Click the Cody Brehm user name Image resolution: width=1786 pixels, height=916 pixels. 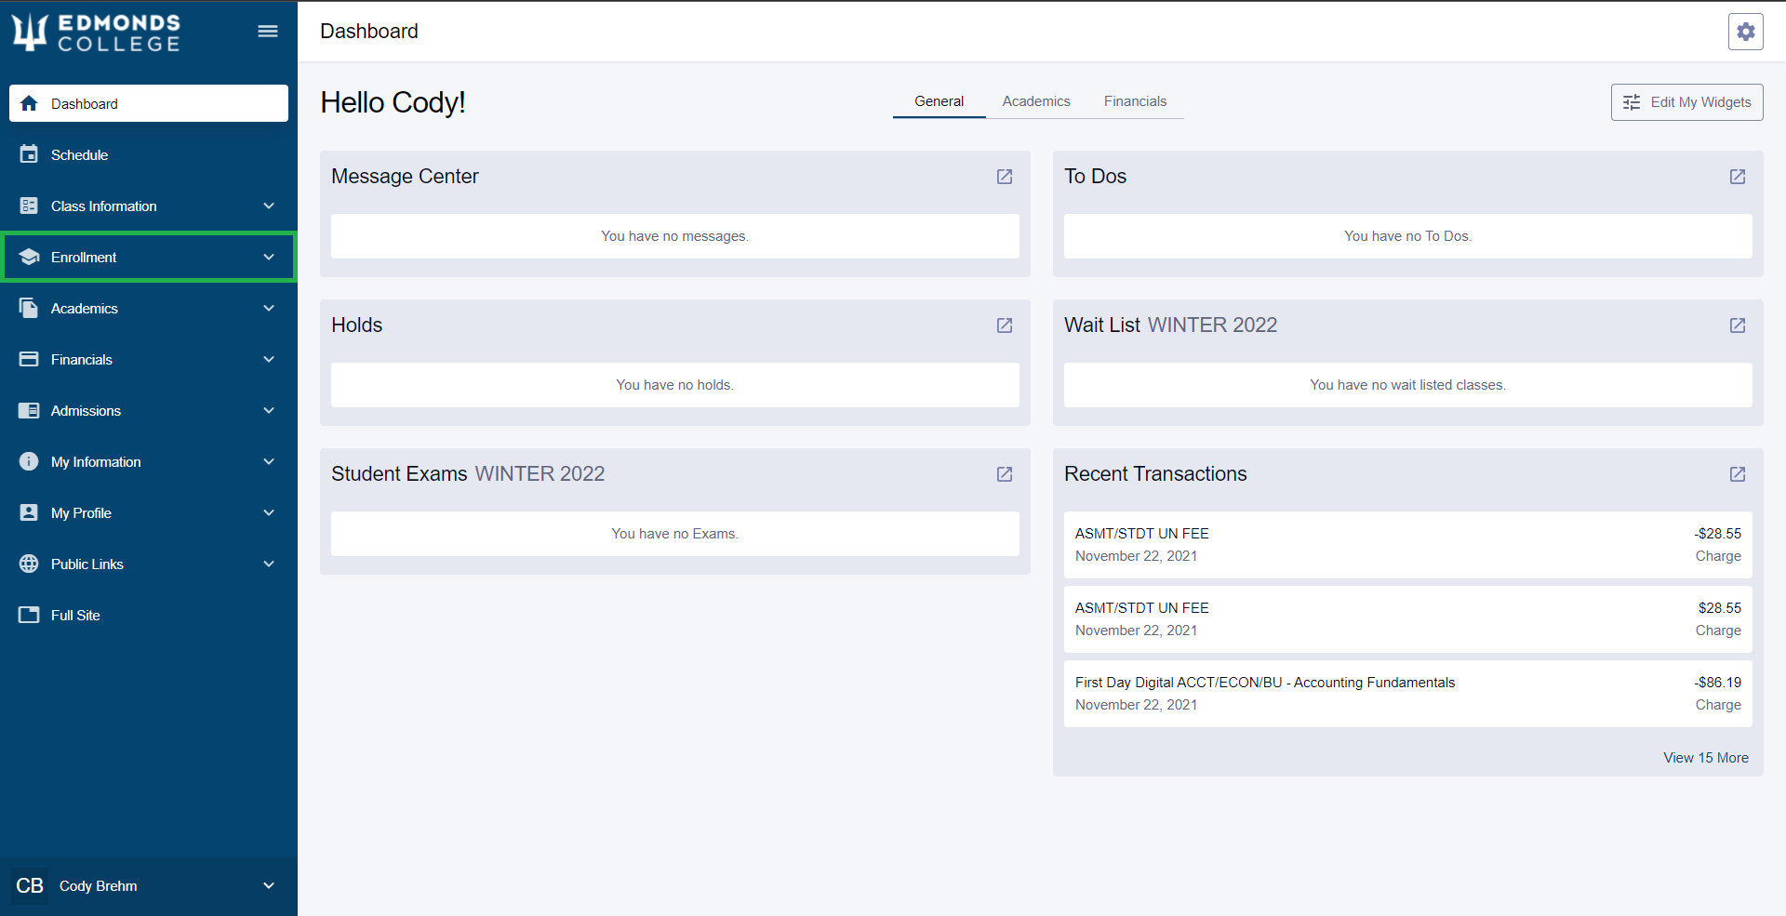point(99,886)
